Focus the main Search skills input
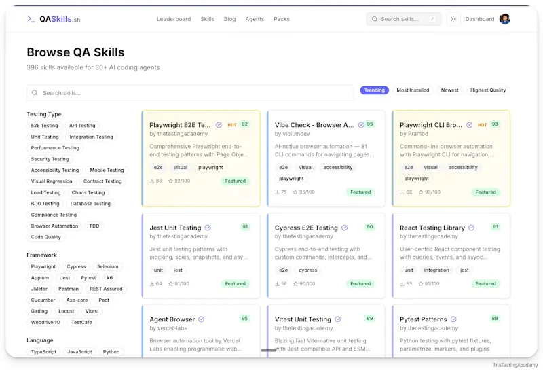Screen dimensions: 543x373 coord(190,93)
